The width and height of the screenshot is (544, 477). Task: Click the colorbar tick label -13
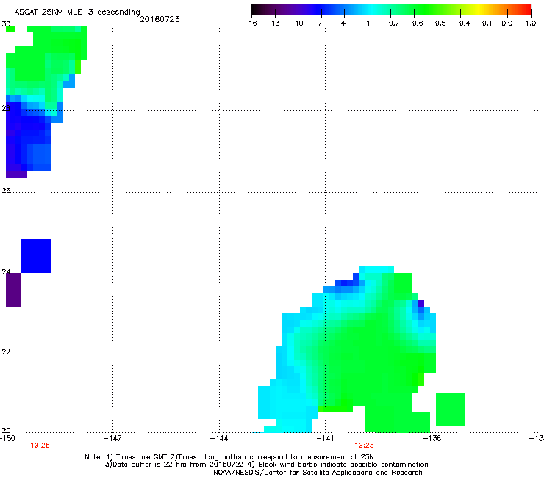click(273, 23)
